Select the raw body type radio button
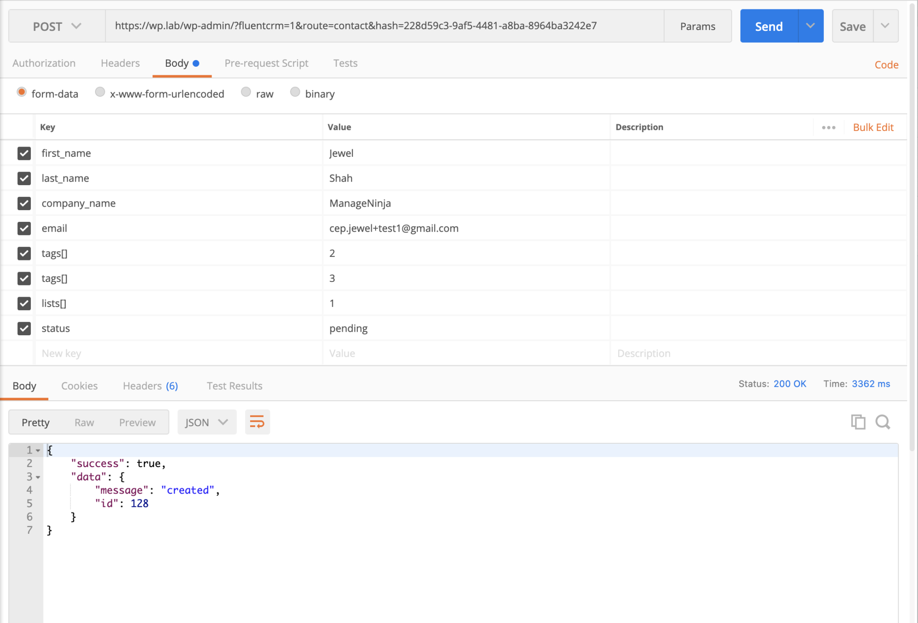Screen dimensions: 918x623 246,92
